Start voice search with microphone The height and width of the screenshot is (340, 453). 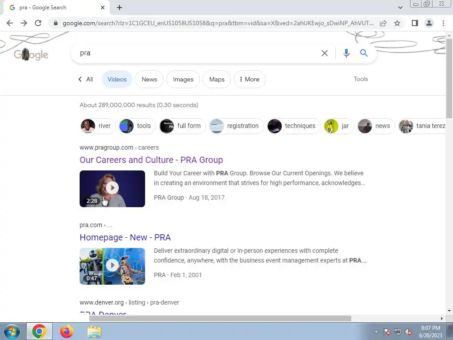(346, 53)
